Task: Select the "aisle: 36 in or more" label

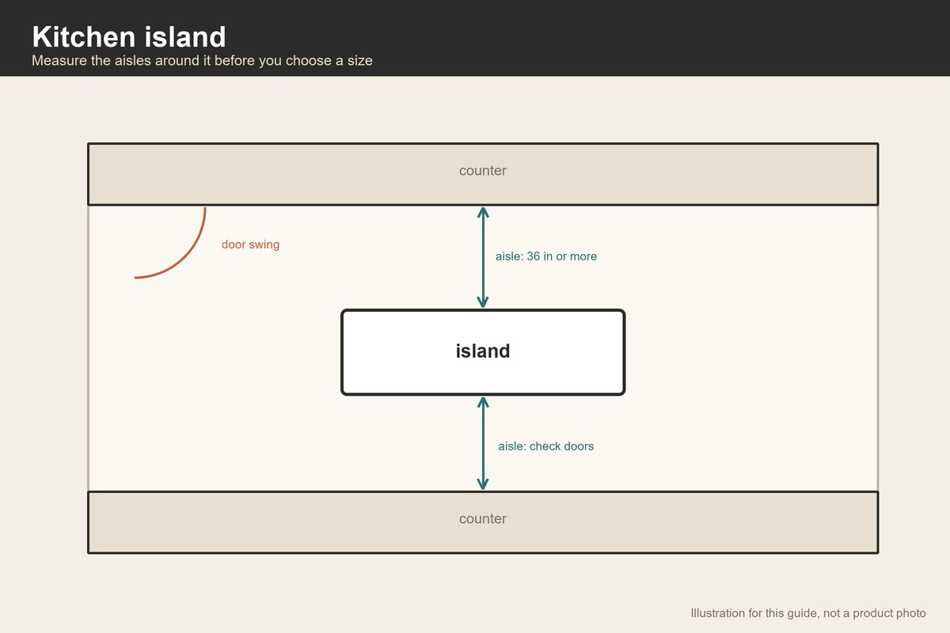Action: 546,256
